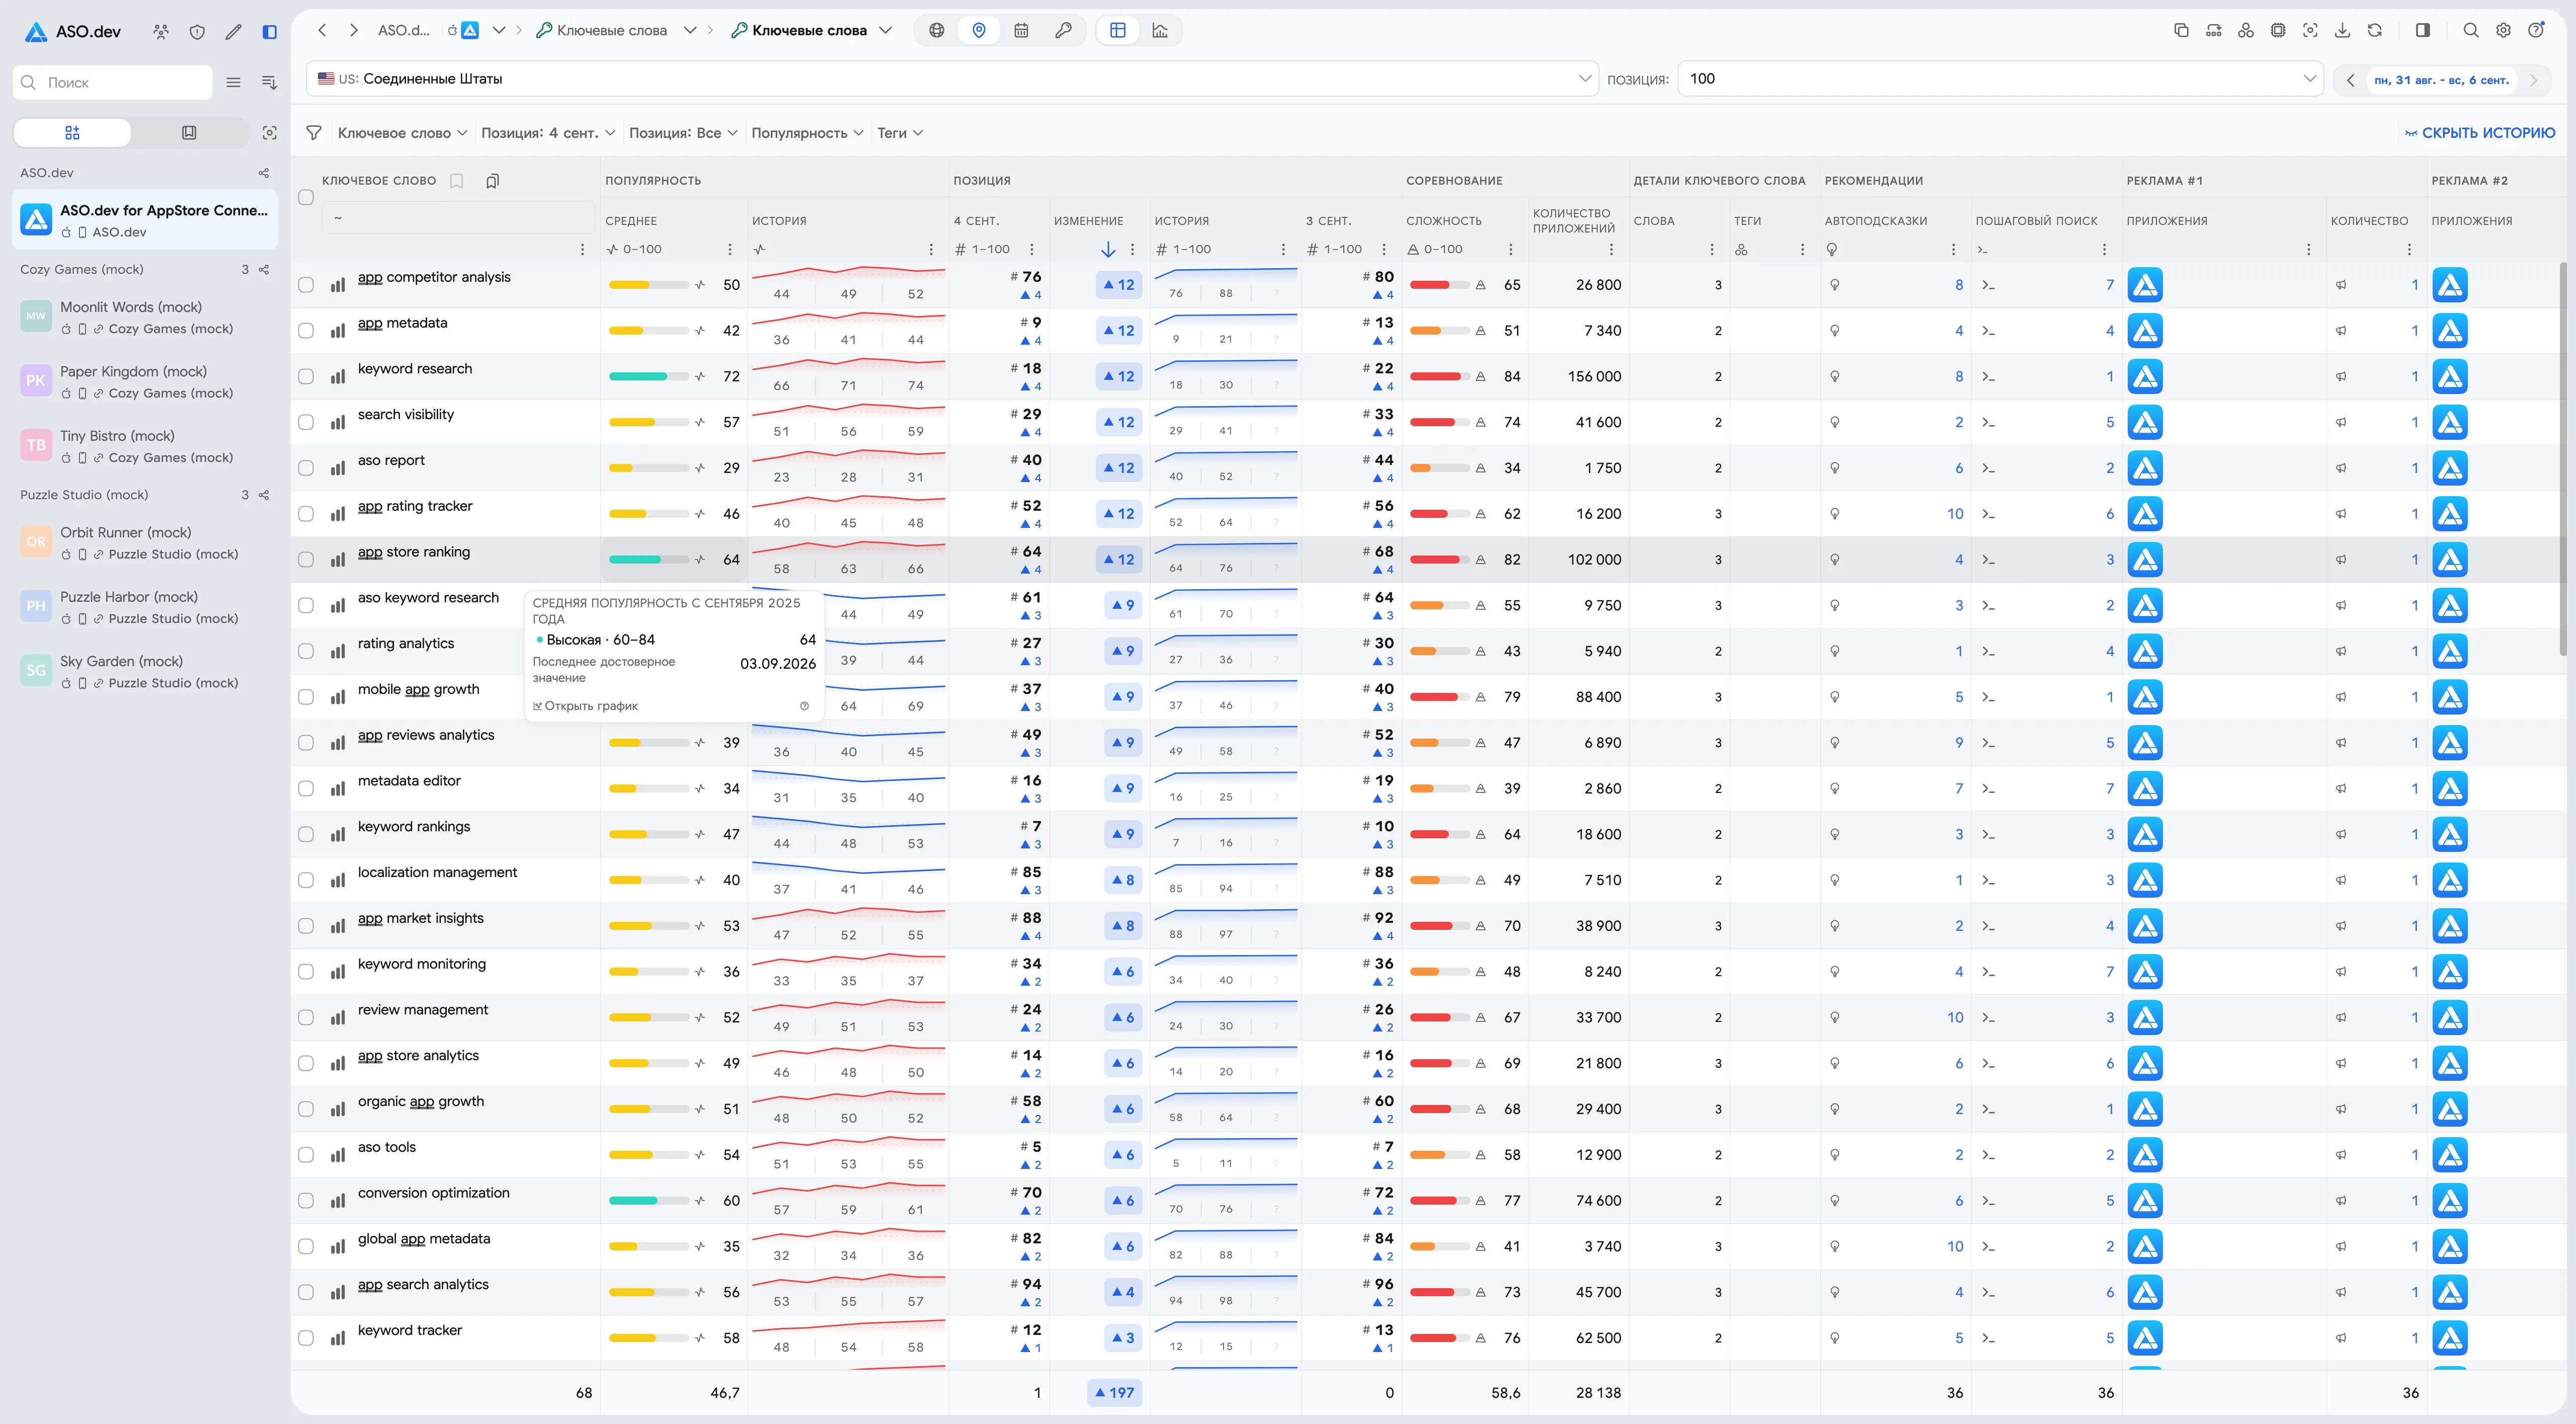Click the filter funnel icon
Image resolution: width=2576 pixels, height=1424 pixels.
click(x=314, y=133)
